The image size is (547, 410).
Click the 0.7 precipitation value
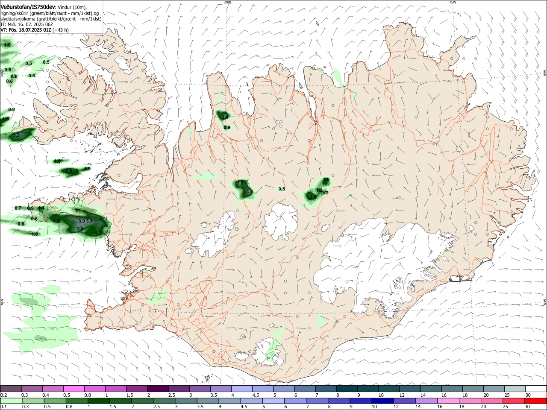click(x=18, y=208)
